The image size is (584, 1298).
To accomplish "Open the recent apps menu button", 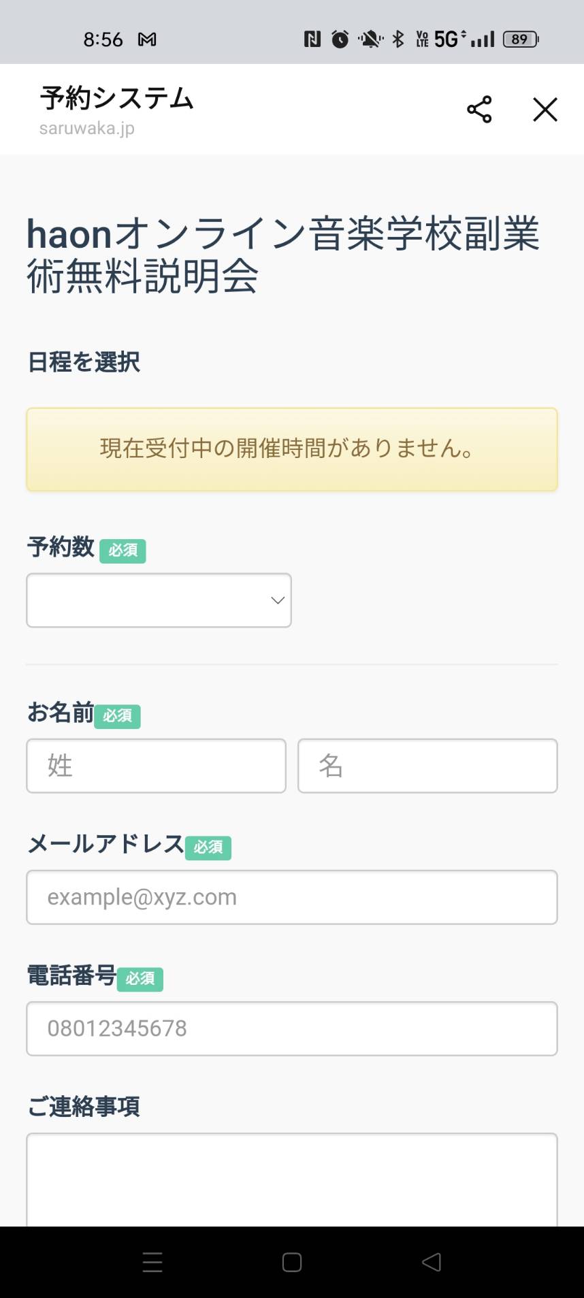I will (x=152, y=1262).
